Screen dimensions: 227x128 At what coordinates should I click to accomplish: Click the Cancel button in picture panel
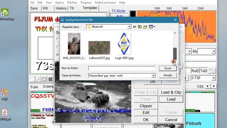171,120
